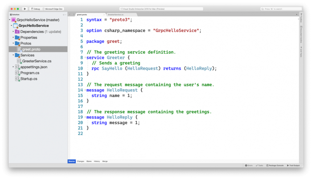Click the Startup.cs file icon
The height and width of the screenshot is (179, 312).
(17, 79)
